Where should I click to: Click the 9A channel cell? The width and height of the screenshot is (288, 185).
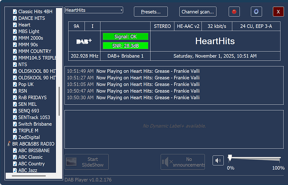pos(76,26)
